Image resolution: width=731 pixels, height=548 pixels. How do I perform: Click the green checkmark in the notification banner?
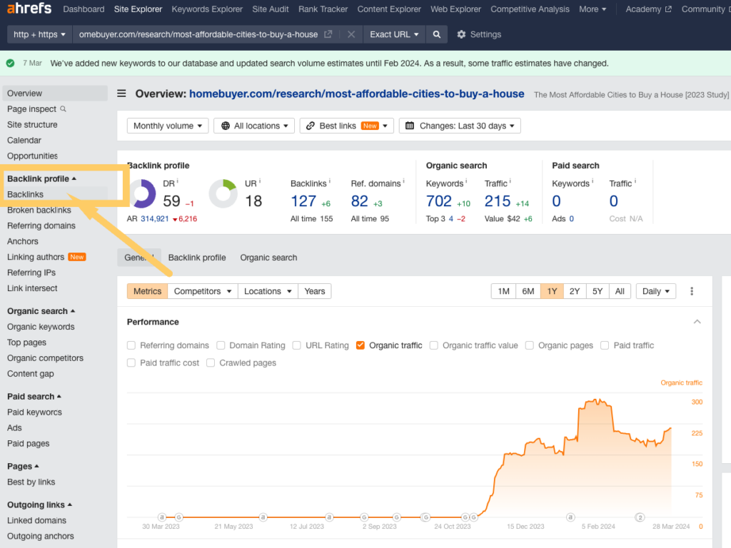click(x=10, y=63)
